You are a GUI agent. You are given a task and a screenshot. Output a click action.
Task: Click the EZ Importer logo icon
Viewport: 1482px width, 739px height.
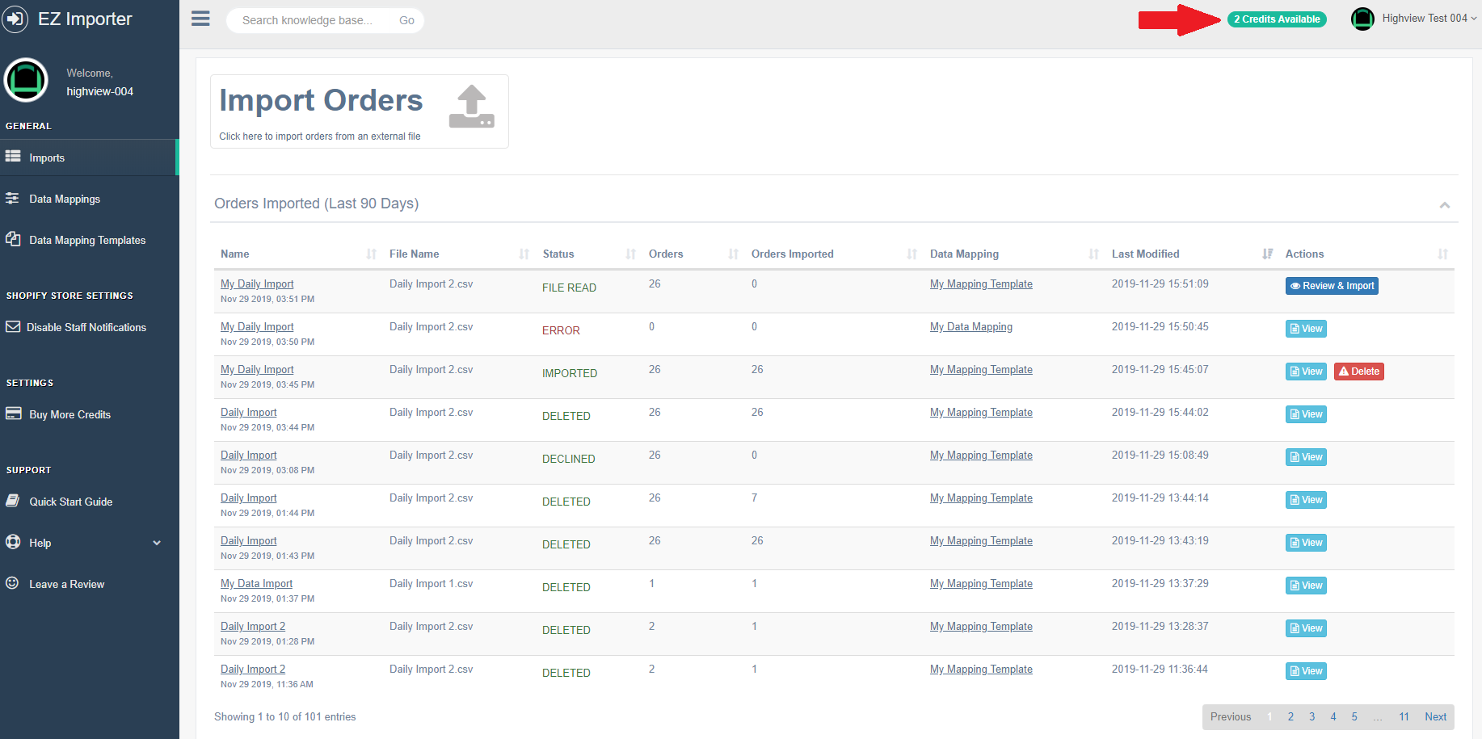click(x=15, y=19)
